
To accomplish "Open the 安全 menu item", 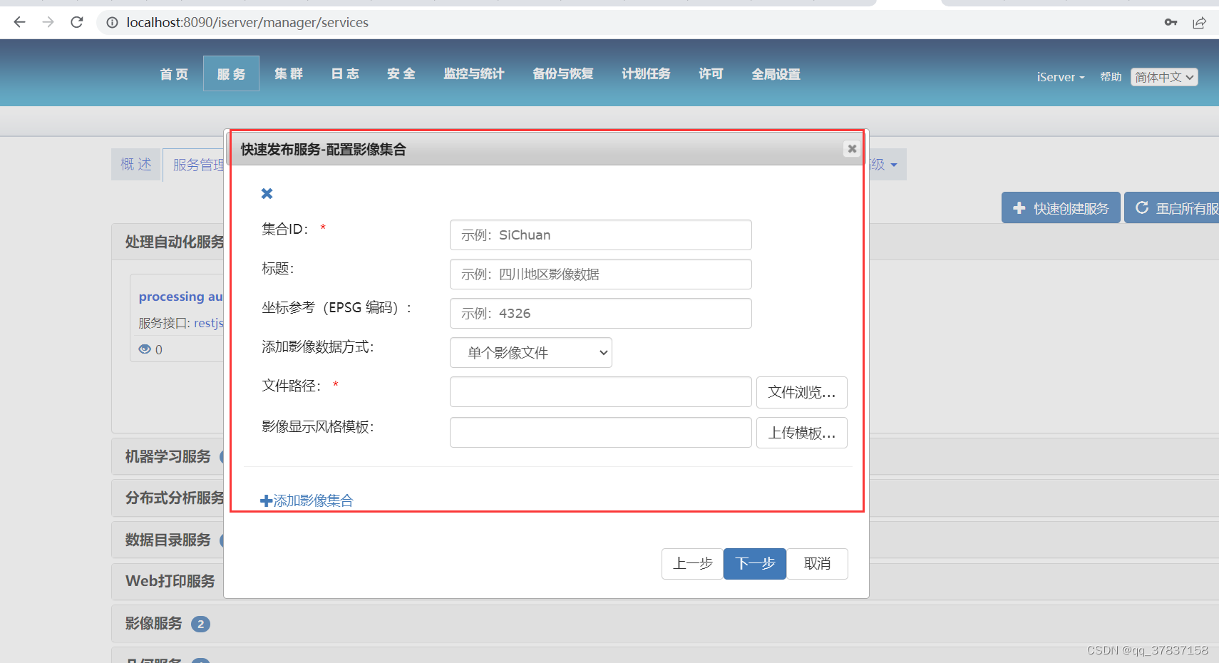I will (x=401, y=74).
